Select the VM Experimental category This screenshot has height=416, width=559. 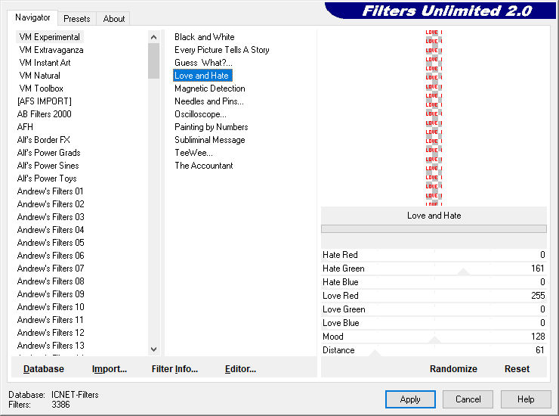[x=50, y=37]
